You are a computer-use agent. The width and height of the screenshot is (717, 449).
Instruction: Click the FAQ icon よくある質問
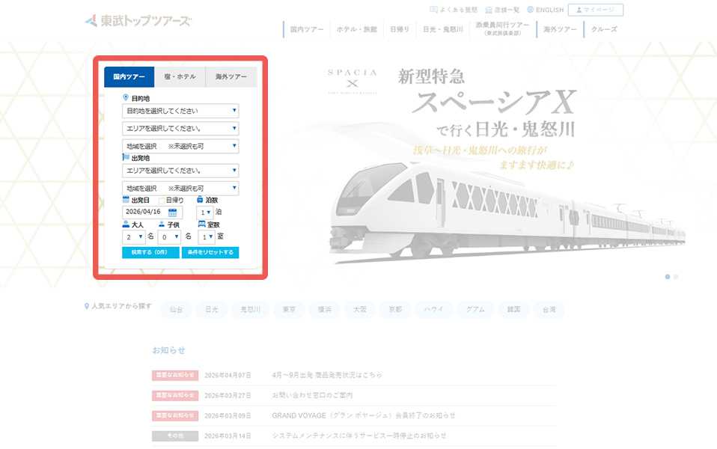[x=454, y=10]
